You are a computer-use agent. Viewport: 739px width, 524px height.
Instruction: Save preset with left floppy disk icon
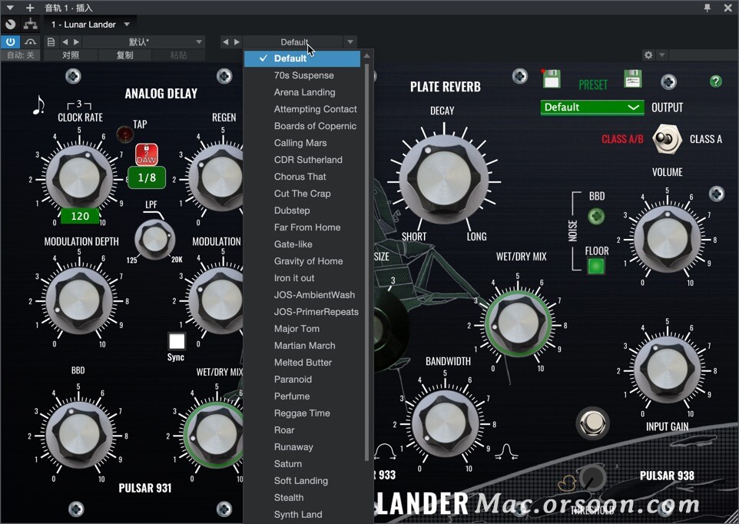[x=551, y=78]
